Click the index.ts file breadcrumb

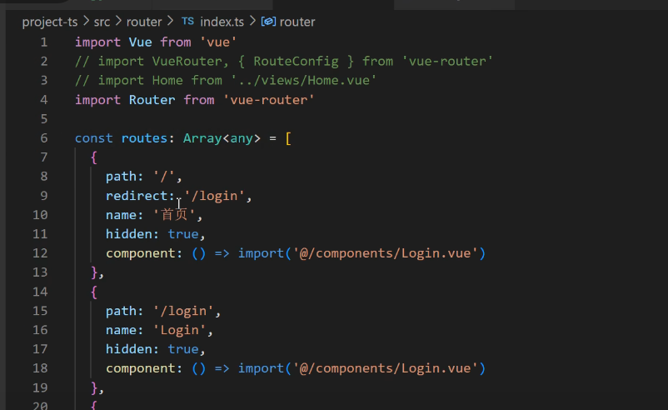[x=222, y=22]
